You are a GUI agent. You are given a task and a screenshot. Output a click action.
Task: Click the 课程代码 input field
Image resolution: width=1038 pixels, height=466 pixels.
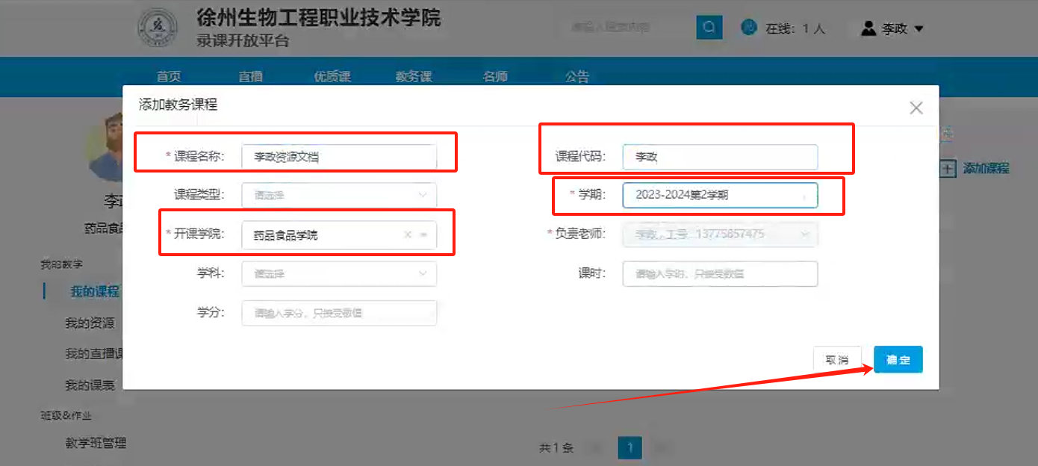(720, 157)
